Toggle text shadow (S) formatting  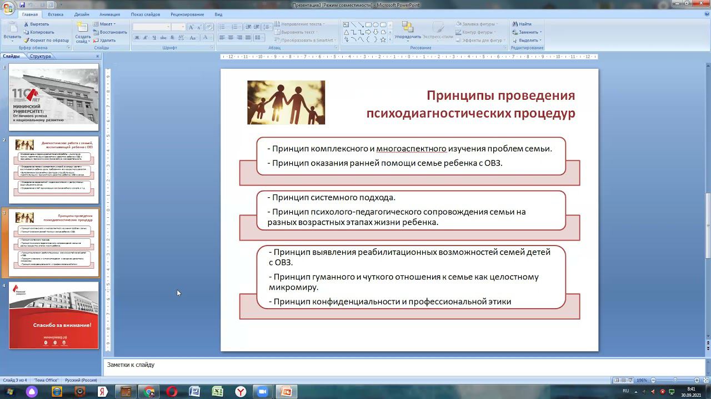172,38
